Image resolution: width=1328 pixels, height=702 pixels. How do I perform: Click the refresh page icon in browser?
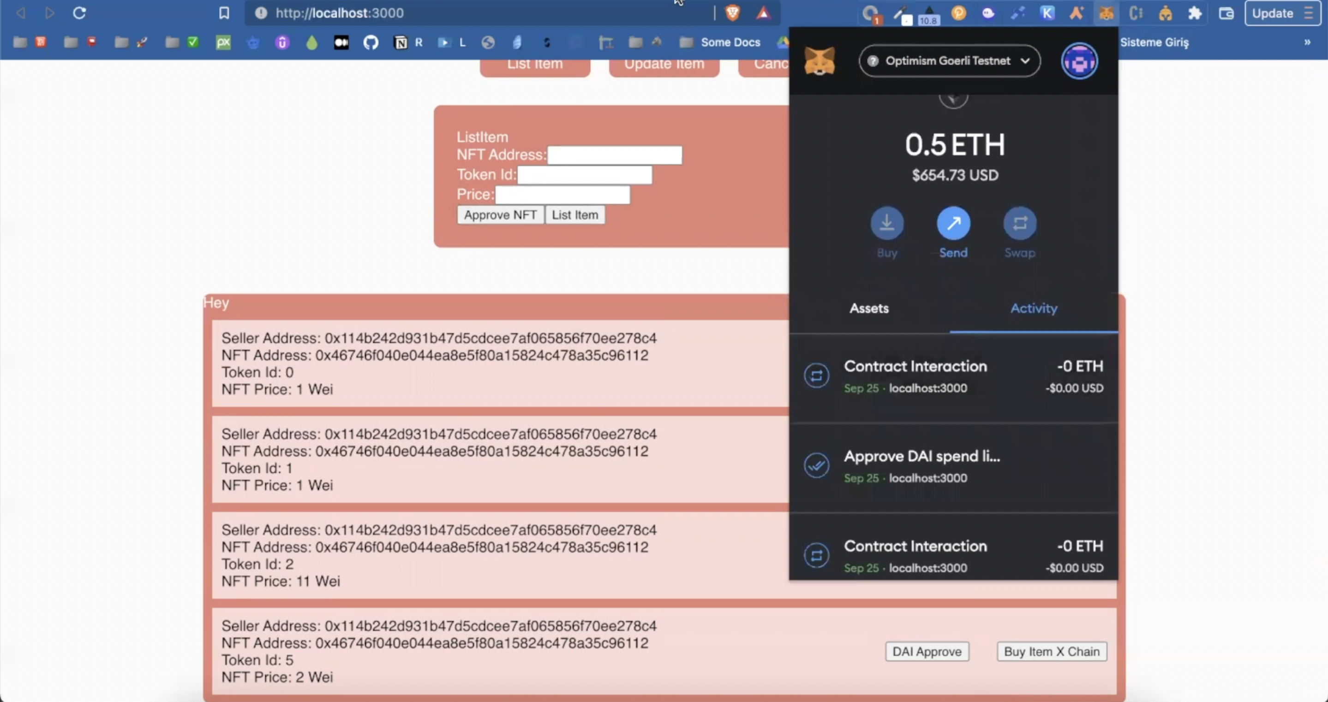tap(78, 12)
